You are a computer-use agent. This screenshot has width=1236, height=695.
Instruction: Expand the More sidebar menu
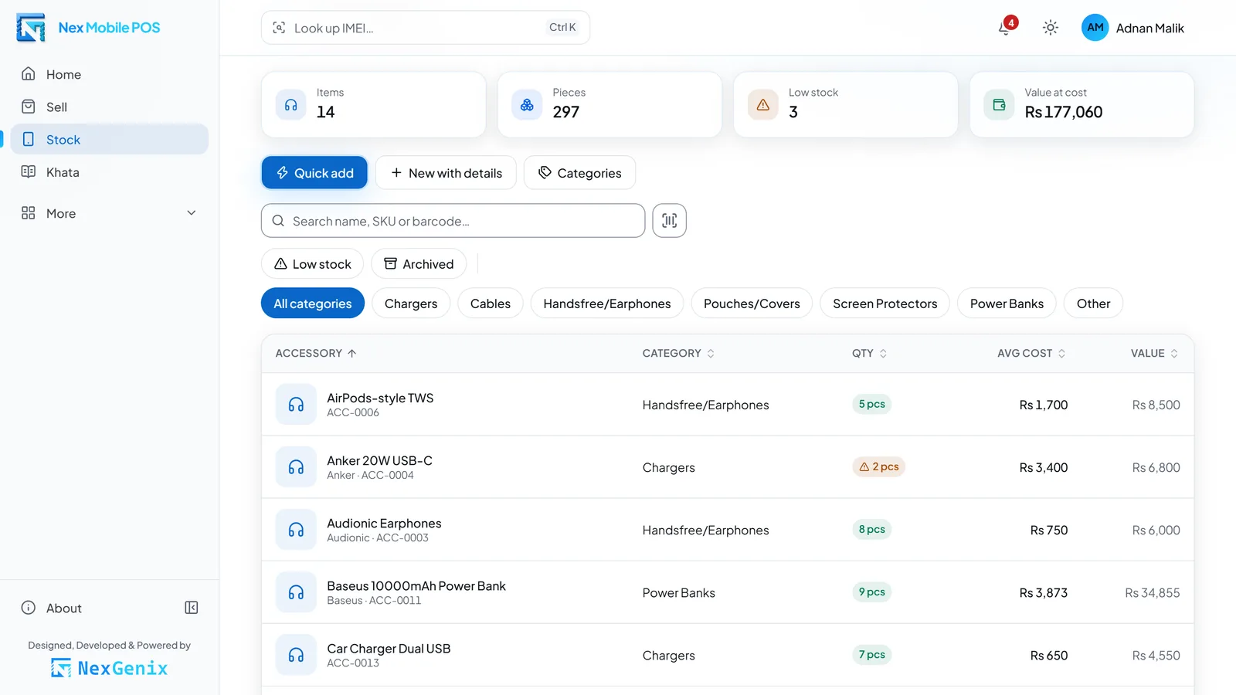(109, 213)
